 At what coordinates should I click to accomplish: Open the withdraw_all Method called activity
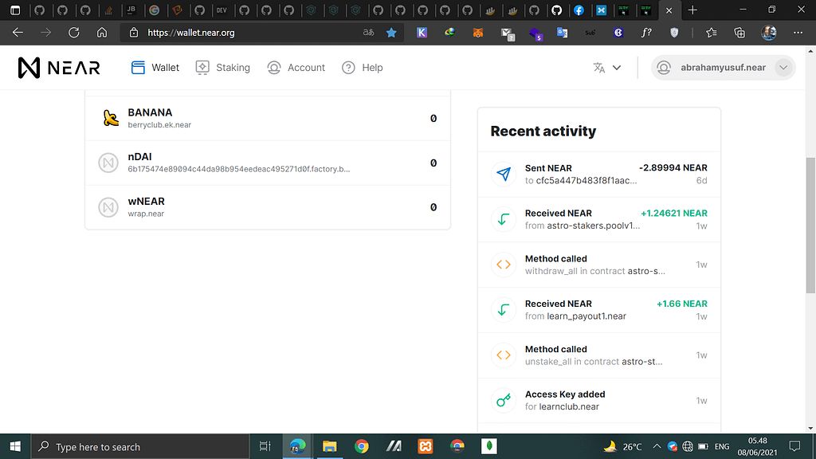[x=599, y=265]
